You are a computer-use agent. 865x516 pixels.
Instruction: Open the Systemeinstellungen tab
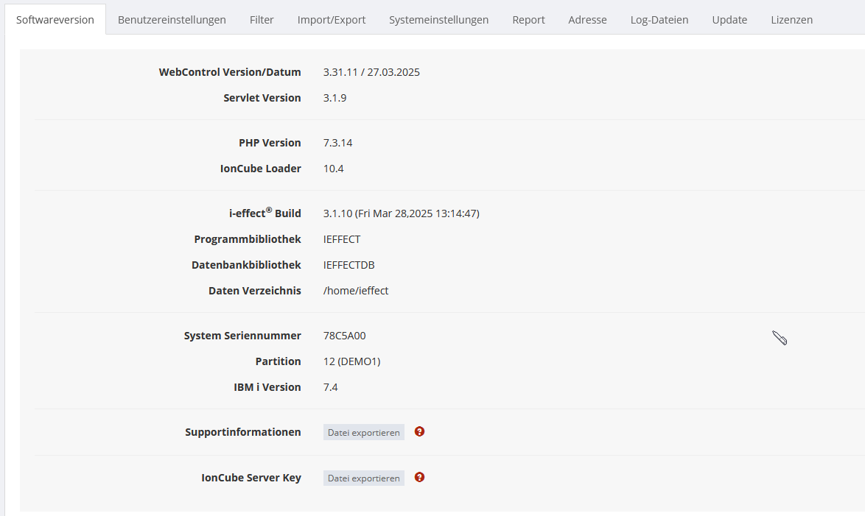tap(438, 20)
